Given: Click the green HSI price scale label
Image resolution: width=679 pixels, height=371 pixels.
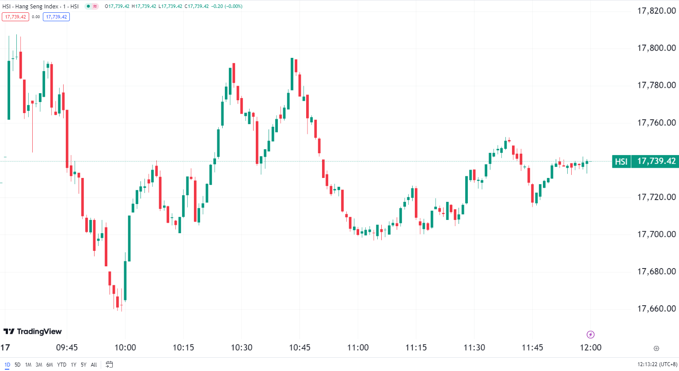Looking at the screenshot, I should (621, 162).
